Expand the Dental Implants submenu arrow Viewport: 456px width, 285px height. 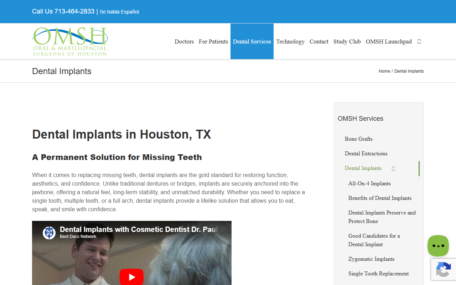point(393,169)
